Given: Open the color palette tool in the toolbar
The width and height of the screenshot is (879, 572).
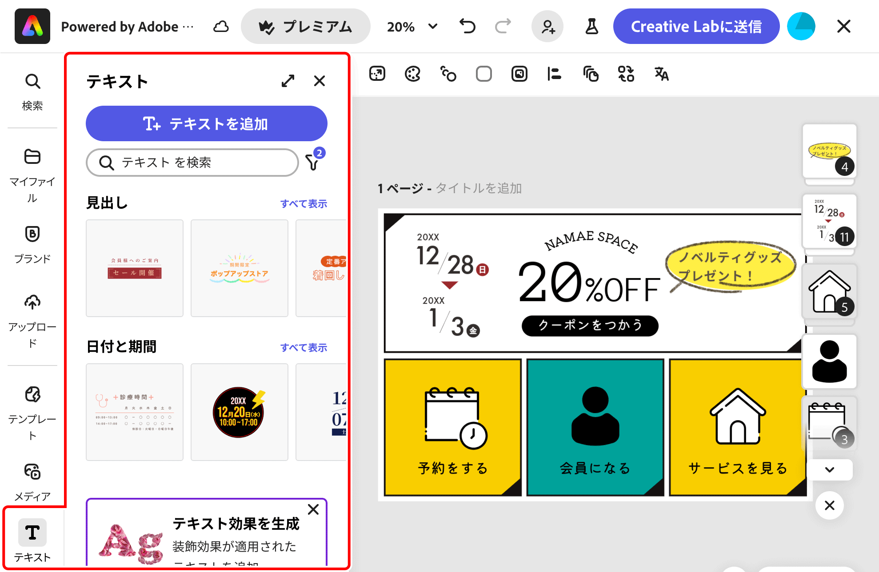Looking at the screenshot, I should (412, 74).
